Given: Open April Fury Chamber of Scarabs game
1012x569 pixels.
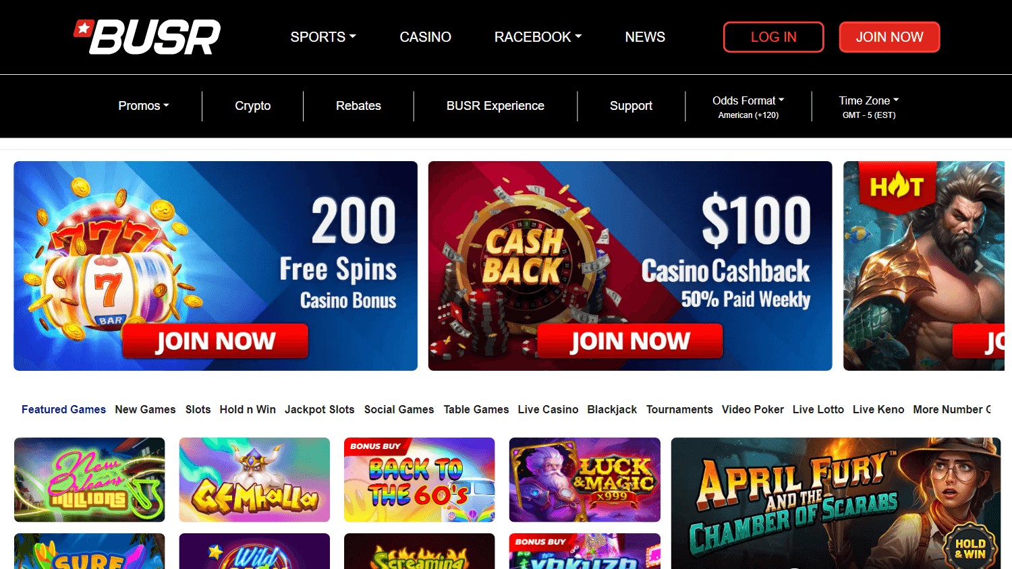Looking at the screenshot, I should click(x=836, y=503).
